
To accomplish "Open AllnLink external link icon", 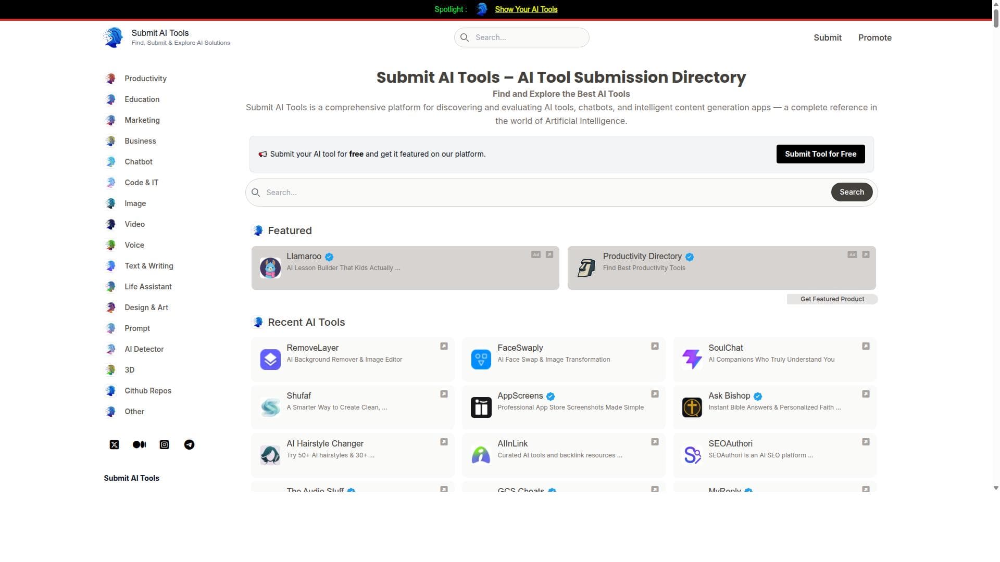I will coord(655,442).
